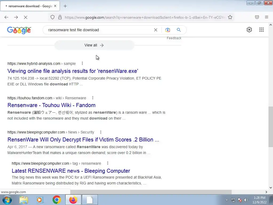Screen dimensions: 273x205
Task: Open more options for bleepingcomputer News result
Action: tap(101, 132)
